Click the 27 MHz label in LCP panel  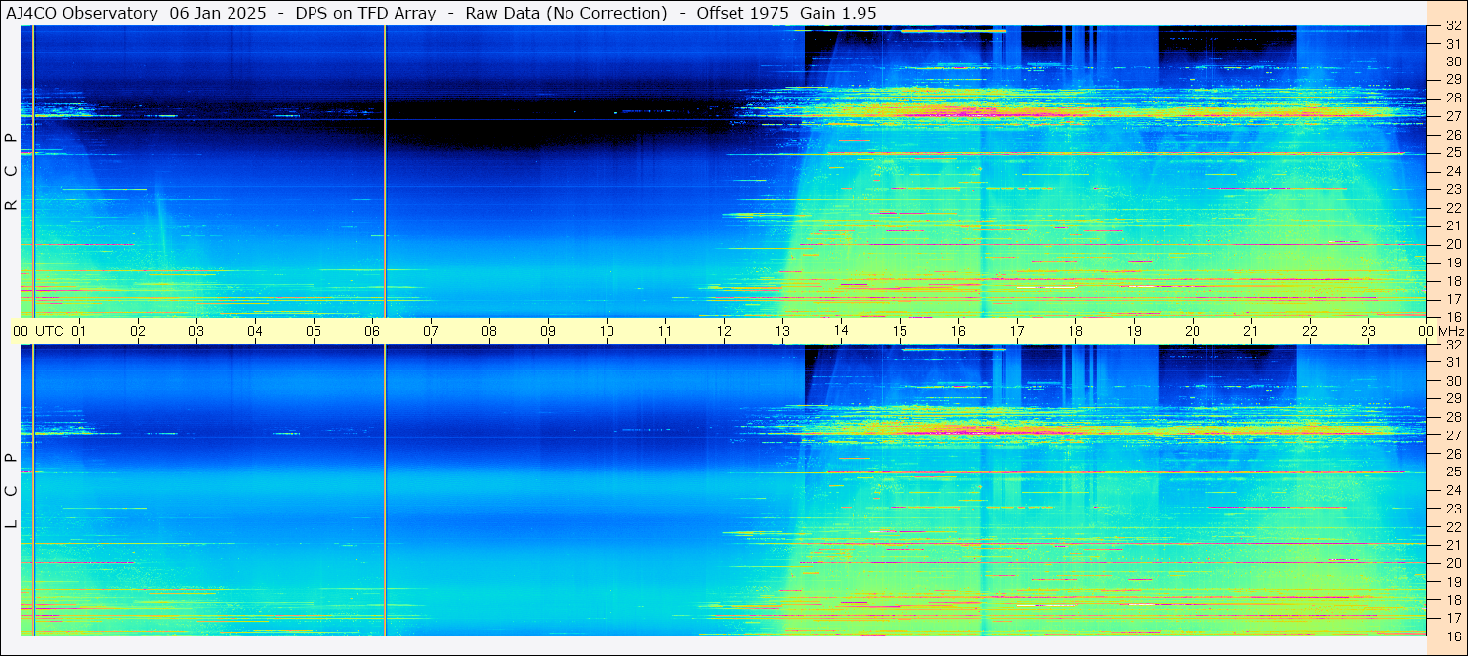[x=1453, y=435]
